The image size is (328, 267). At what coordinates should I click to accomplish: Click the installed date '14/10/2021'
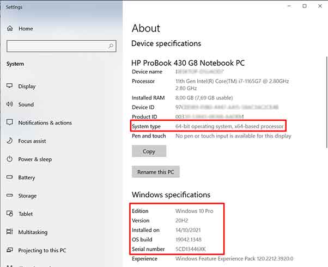pyautogui.click(x=188, y=230)
